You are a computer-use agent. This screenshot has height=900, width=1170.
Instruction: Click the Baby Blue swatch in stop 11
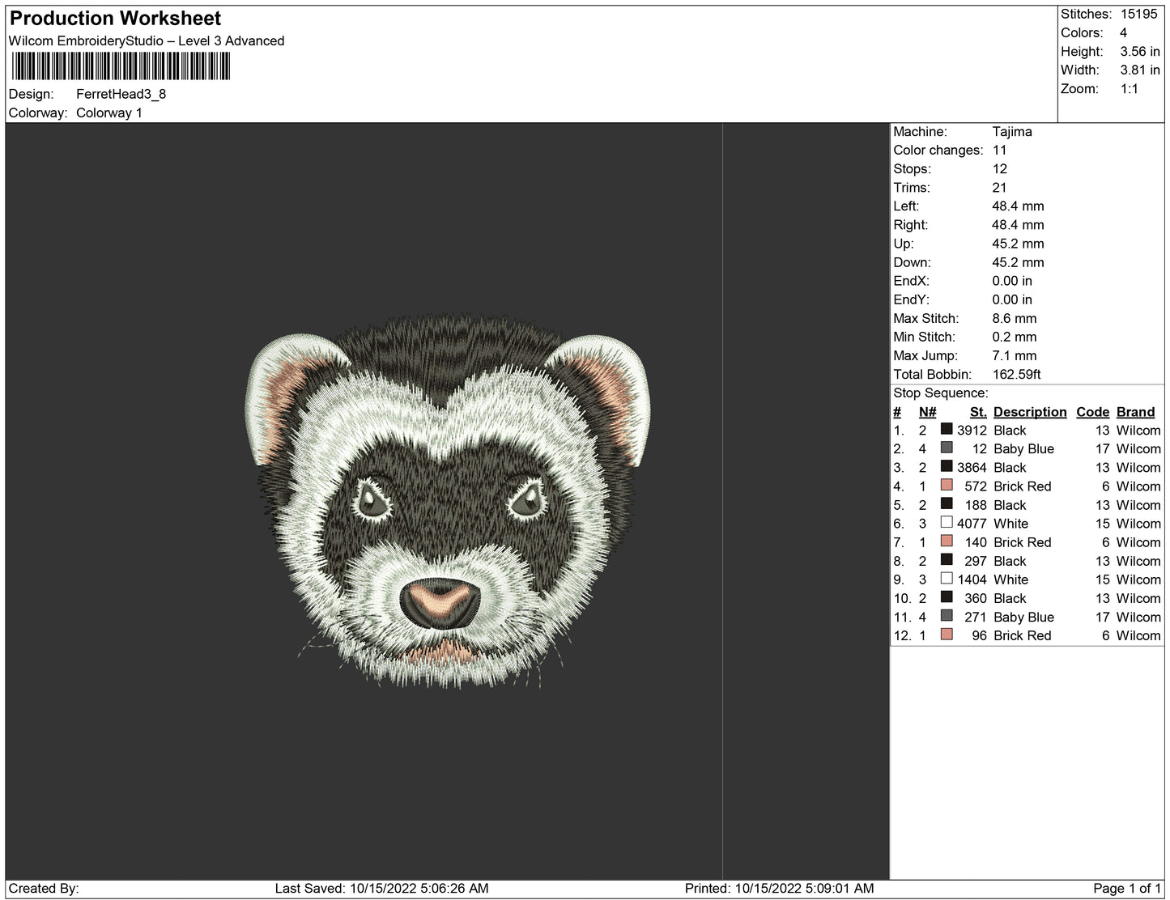tap(946, 616)
